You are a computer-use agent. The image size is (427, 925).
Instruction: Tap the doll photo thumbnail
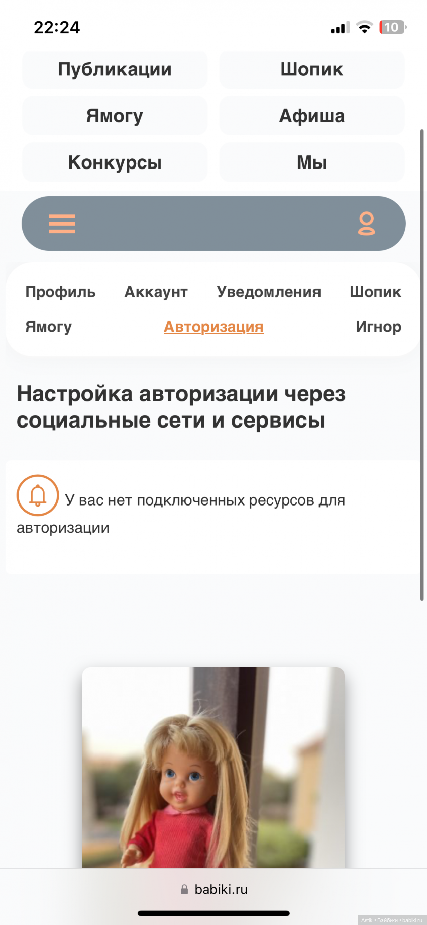click(213, 768)
